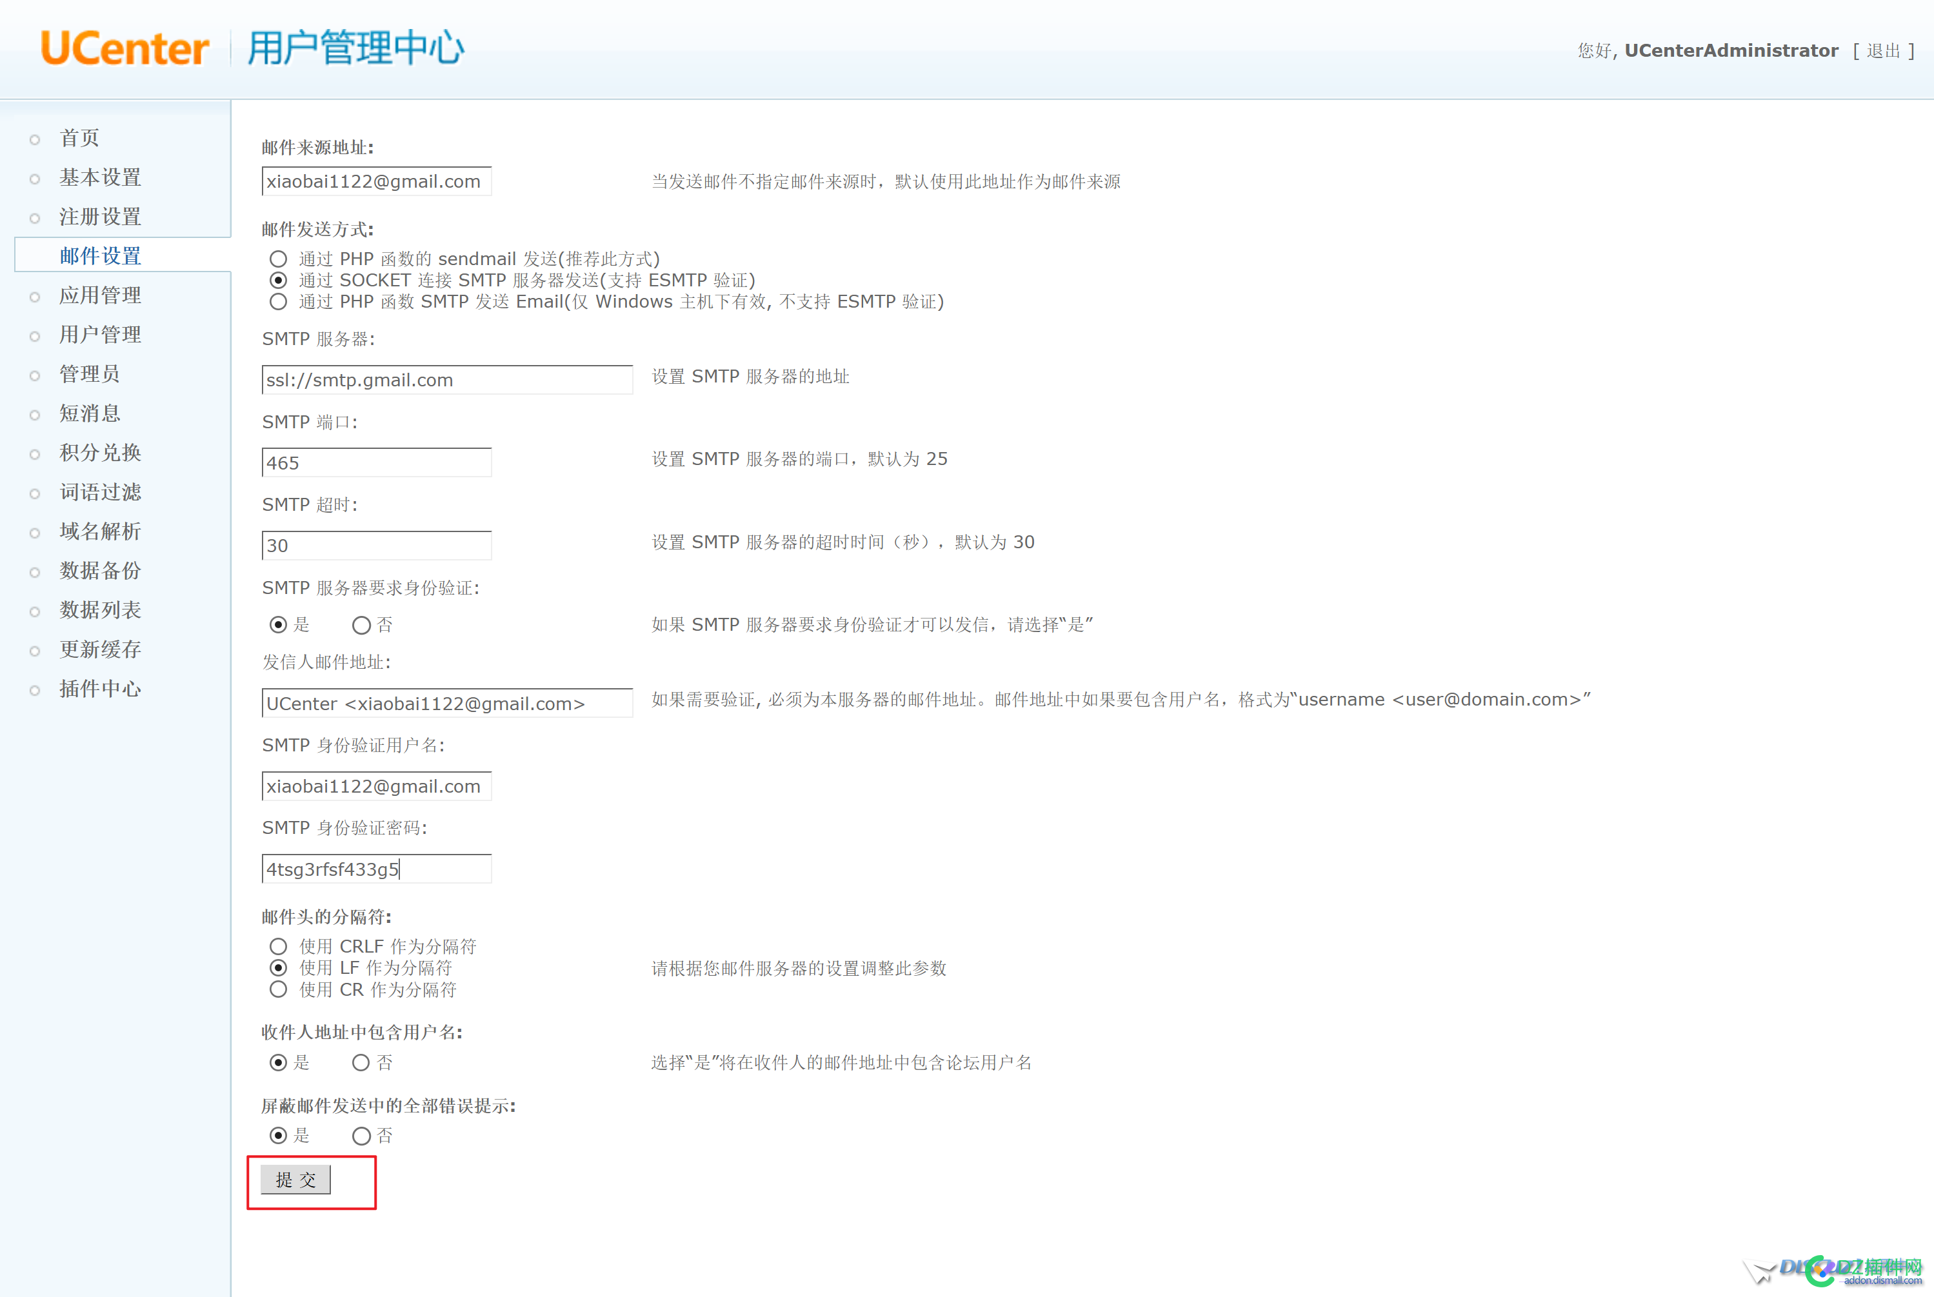The width and height of the screenshot is (1934, 1297).
Task: Open 插件中心 page
Action: [100, 688]
